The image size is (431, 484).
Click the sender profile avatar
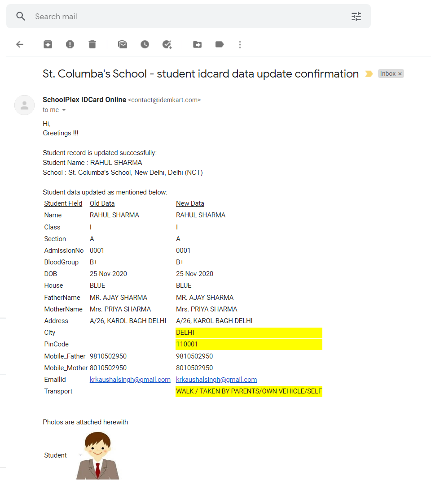[25, 105]
